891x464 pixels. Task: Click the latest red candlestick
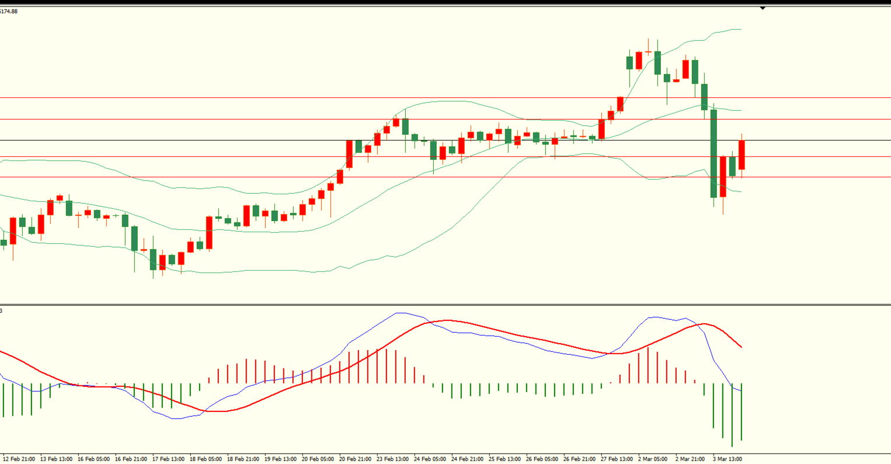point(742,155)
